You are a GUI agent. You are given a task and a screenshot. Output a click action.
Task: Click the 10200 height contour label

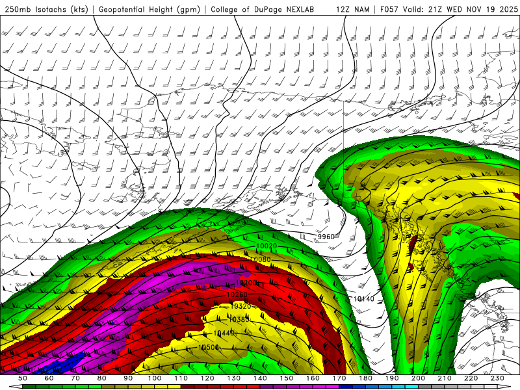click(246, 283)
